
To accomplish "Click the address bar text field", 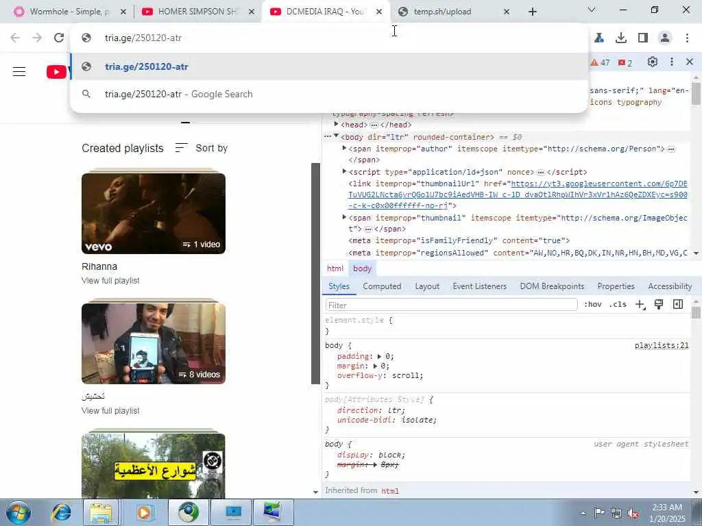I will click(329, 38).
